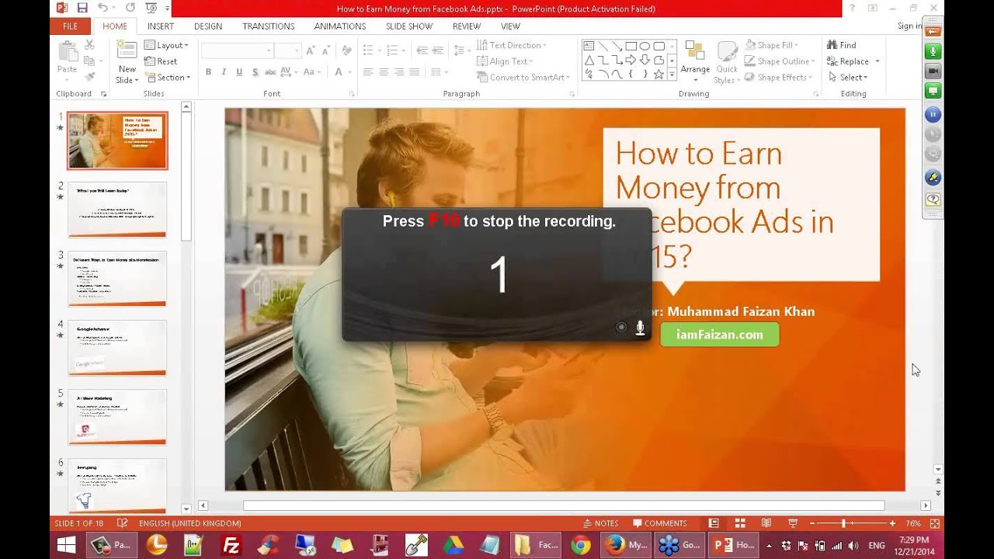Switch to the SLIDE SHOW tab
Image resolution: width=994 pixels, height=559 pixels.
tap(409, 26)
